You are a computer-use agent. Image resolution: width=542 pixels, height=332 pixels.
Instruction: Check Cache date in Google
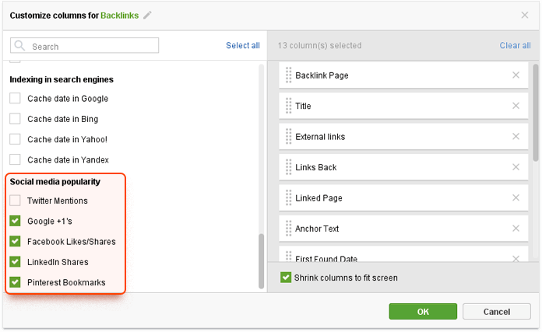coord(15,99)
